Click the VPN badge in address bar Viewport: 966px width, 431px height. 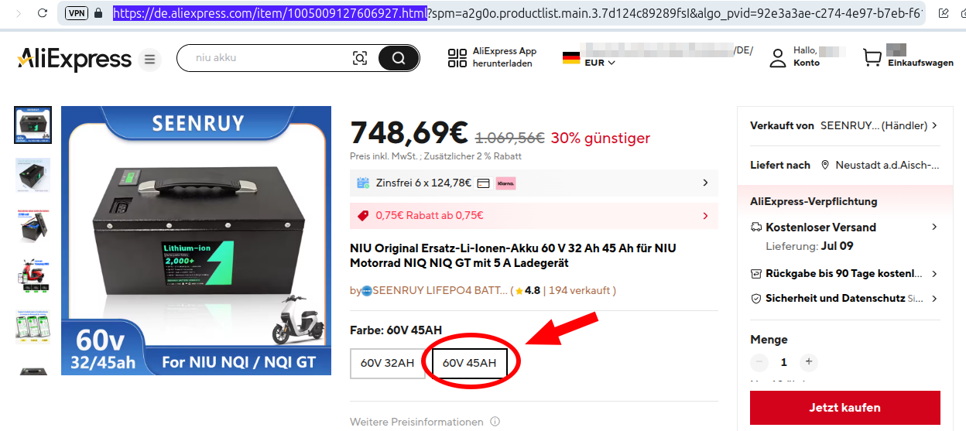[77, 13]
